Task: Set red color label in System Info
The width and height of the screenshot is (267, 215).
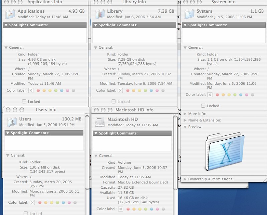Action: point(217,95)
